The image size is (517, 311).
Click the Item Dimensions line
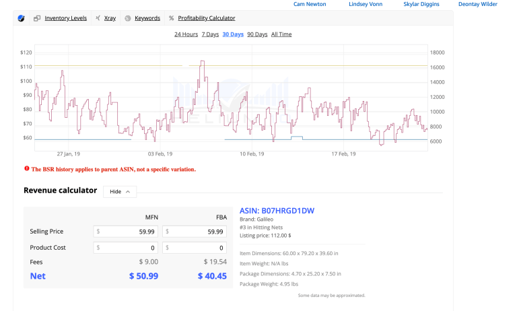(x=289, y=254)
